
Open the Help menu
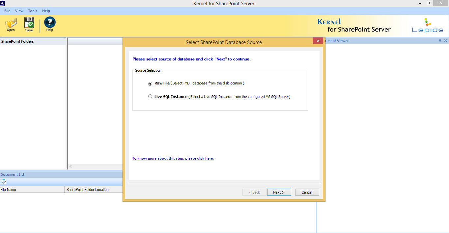46,11
